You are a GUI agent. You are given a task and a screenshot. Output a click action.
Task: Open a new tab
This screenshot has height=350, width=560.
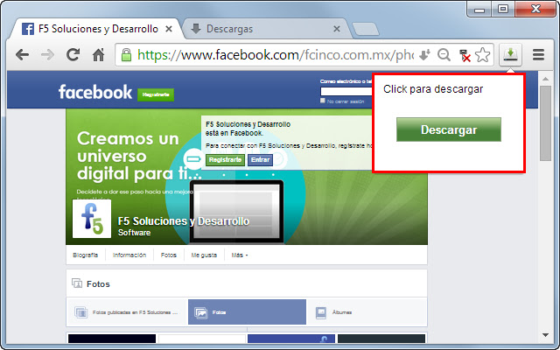pyautogui.click(x=366, y=29)
